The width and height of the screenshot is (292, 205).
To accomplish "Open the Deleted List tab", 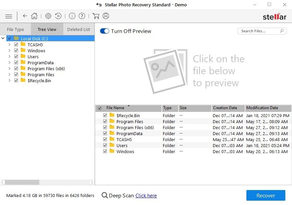I will point(79,29).
